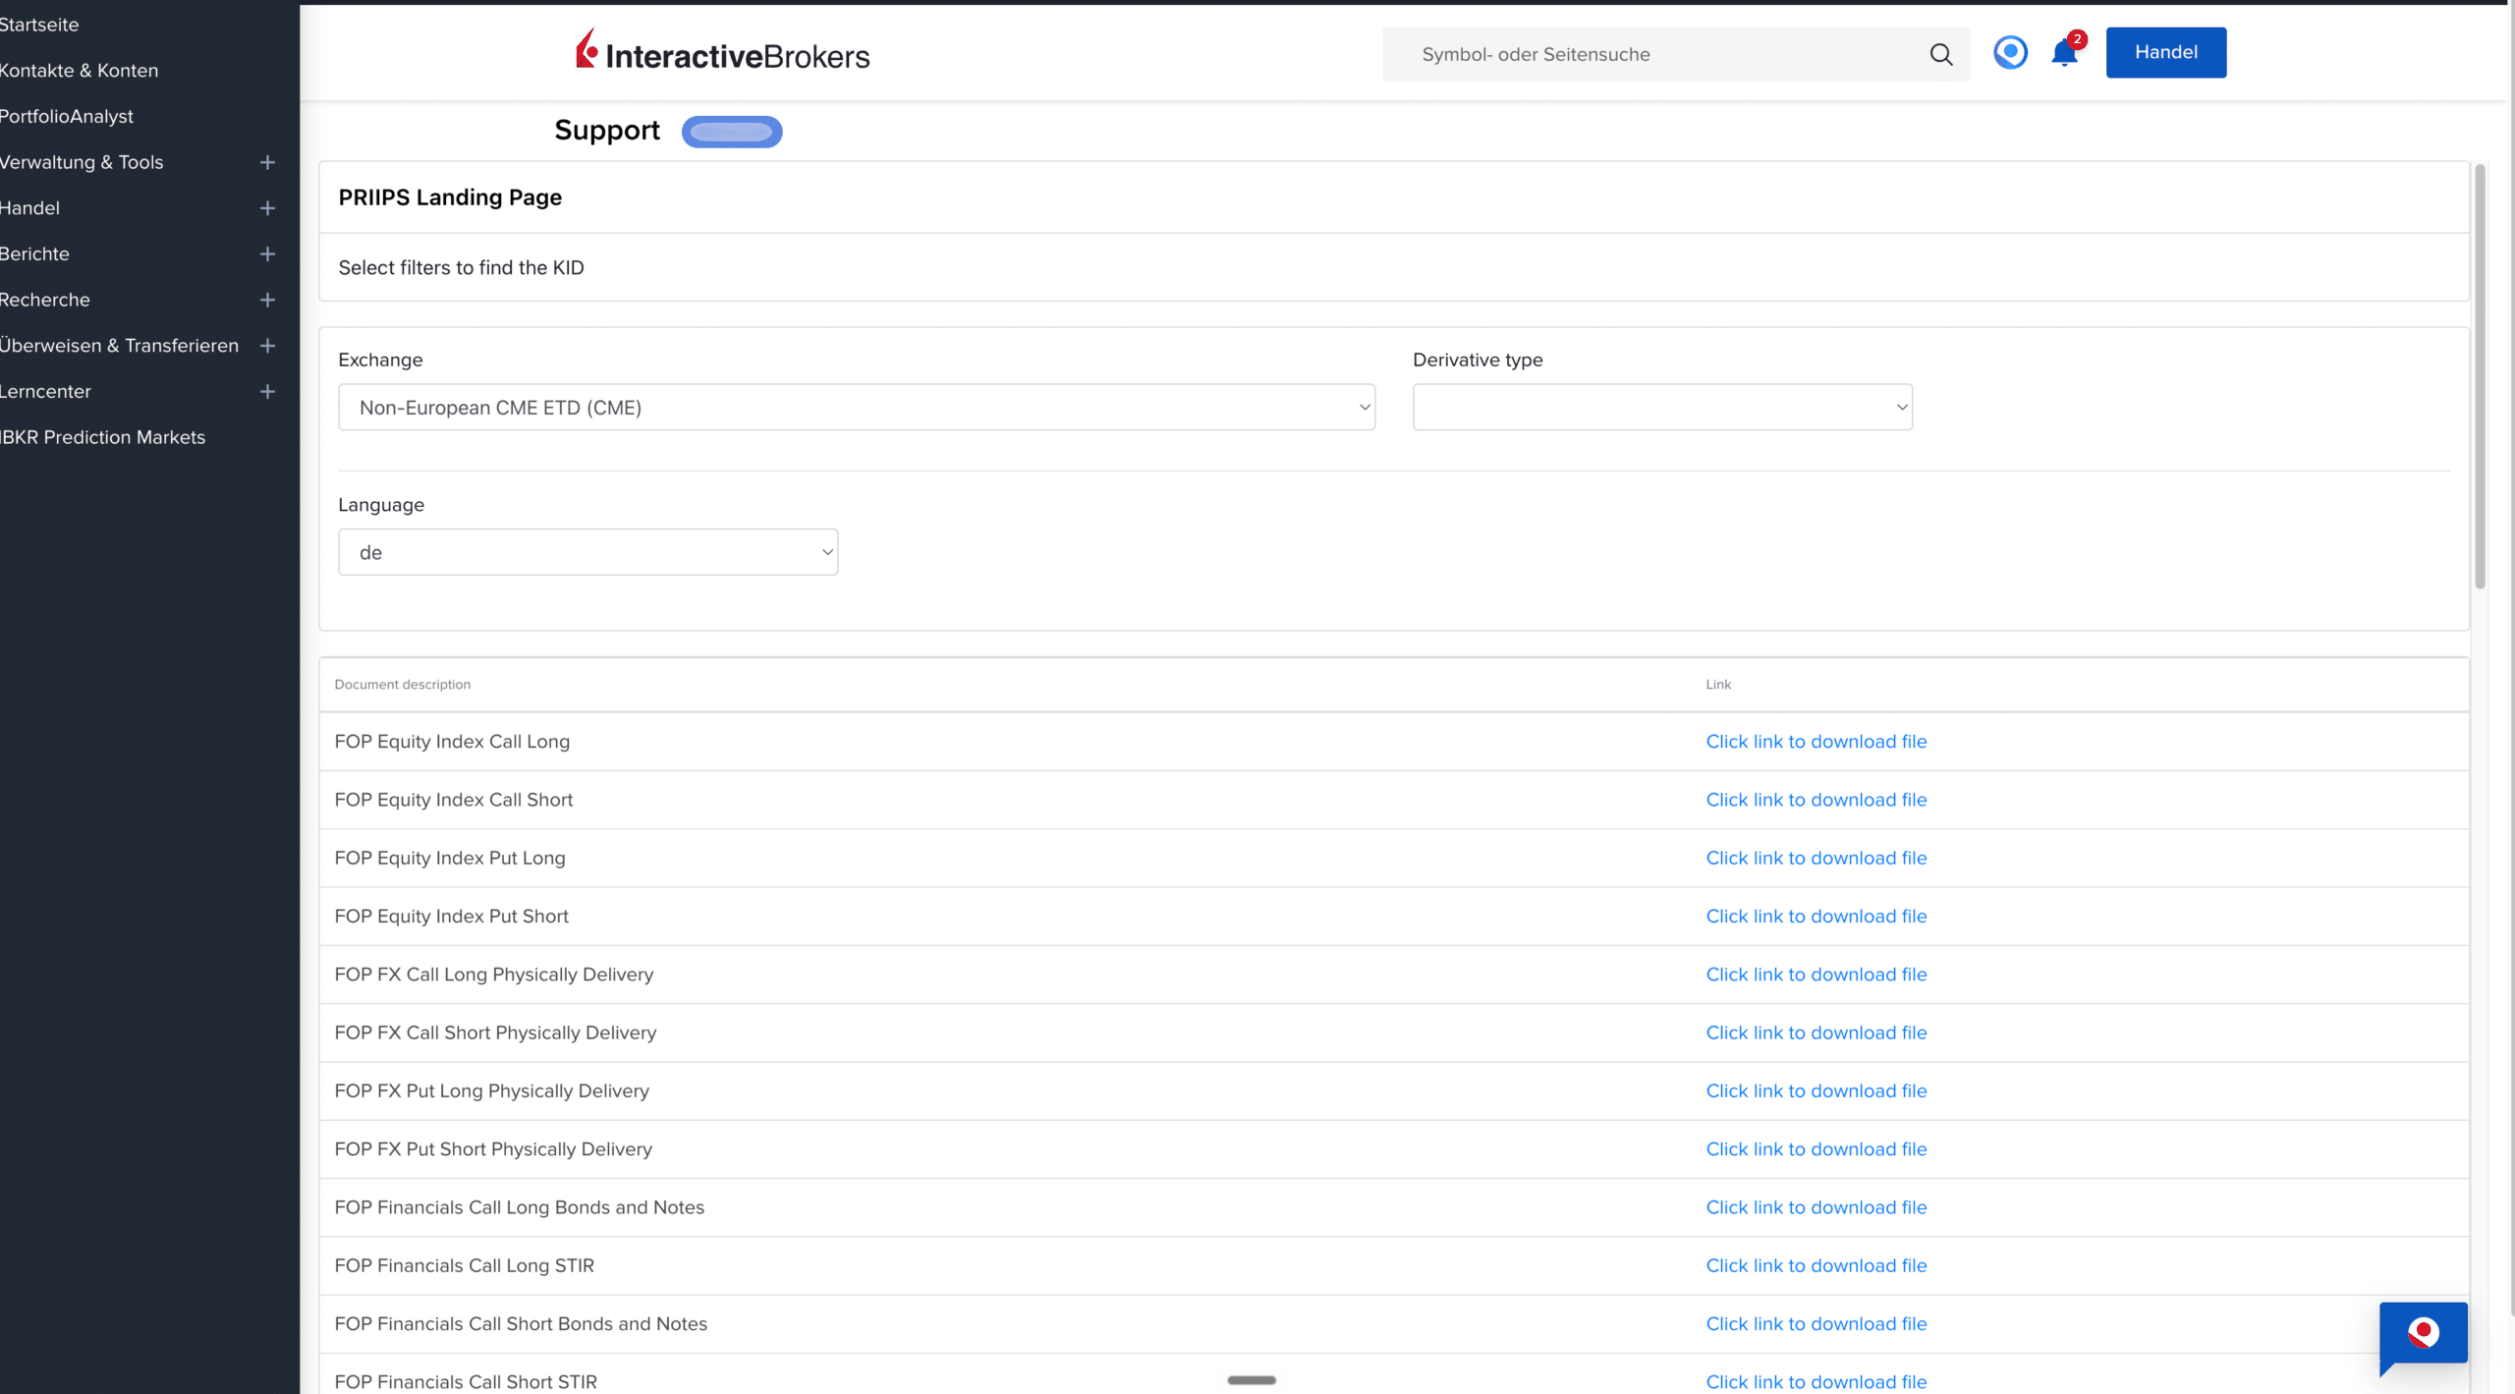Download FOP Equity Index Put Long file

[x=1816, y=858]
